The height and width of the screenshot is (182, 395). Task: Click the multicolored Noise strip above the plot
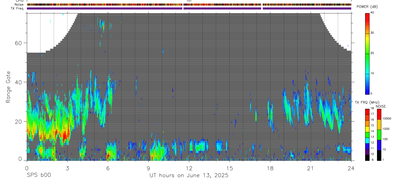[189, 5]
